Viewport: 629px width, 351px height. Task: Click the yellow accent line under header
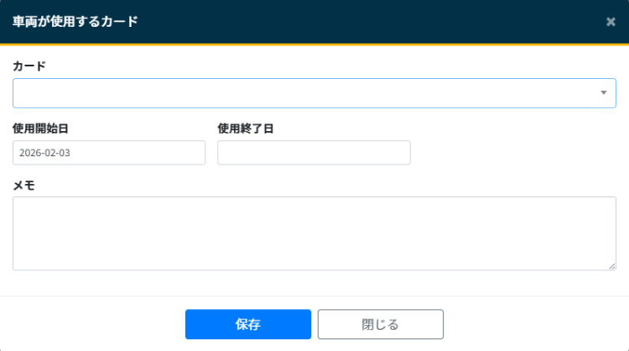pos(314,44)
